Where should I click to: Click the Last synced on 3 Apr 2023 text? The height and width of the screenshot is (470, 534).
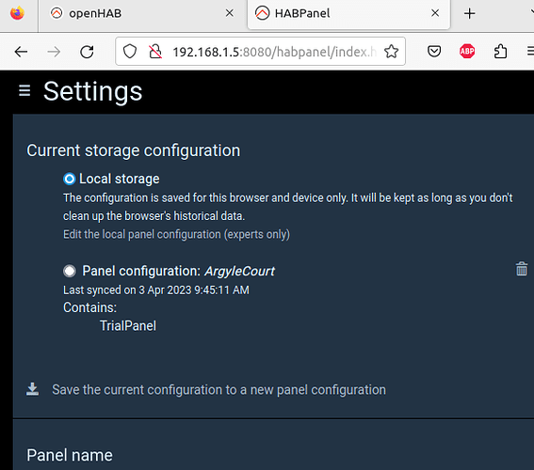pos(156,290)
